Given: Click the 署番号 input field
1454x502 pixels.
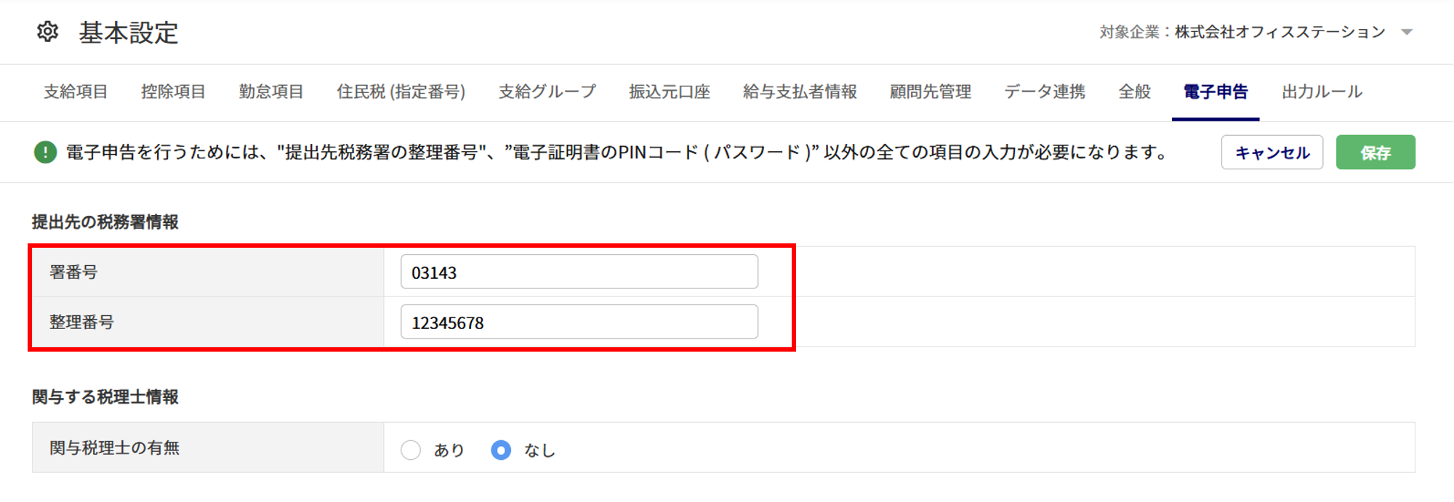Looking at the screenshot, I should (579, 272).
